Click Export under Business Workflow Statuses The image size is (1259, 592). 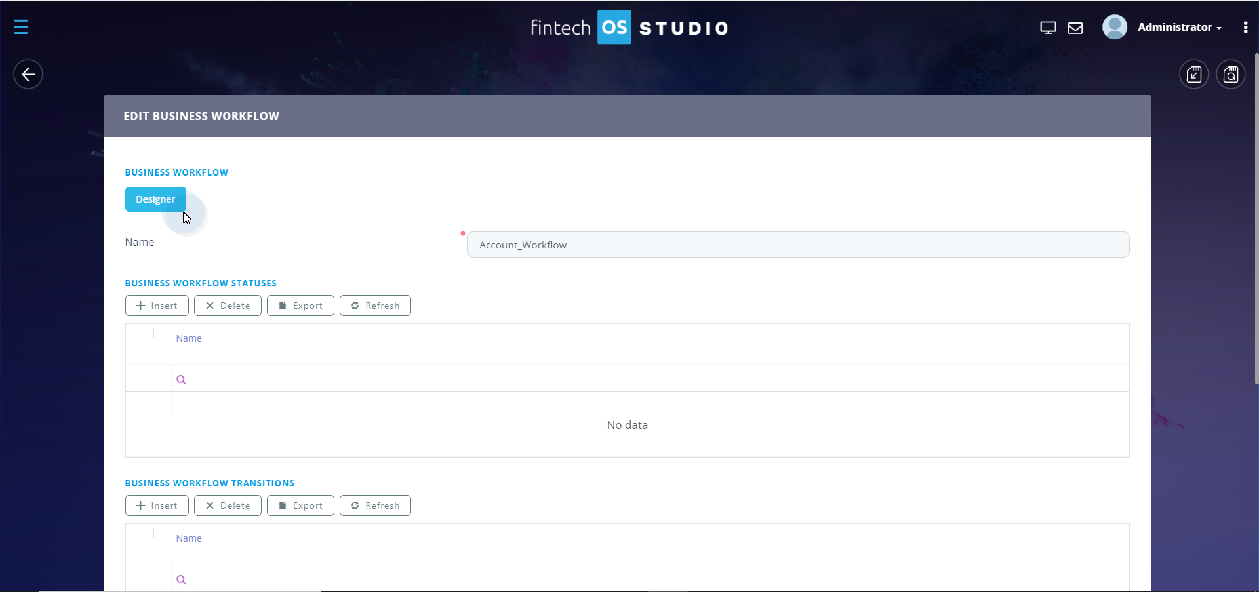pos(300,305)
